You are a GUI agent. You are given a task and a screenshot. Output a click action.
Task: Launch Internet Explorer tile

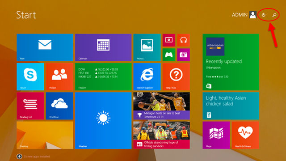[x=147, y=76]
